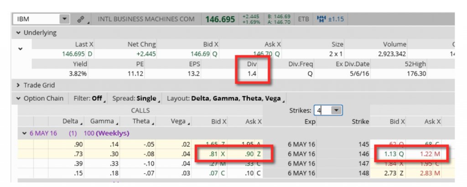Click the 148 call ask .10 C
The width and height of the screenshot is (467, 187).
pyautogui.click(x=252, y=173)
